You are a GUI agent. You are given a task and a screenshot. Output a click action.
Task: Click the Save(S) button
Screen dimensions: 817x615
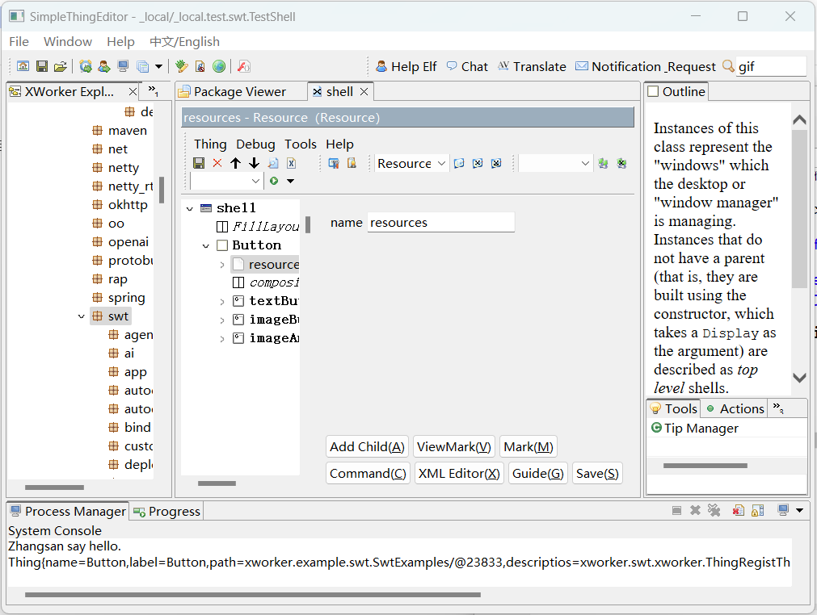597,474
